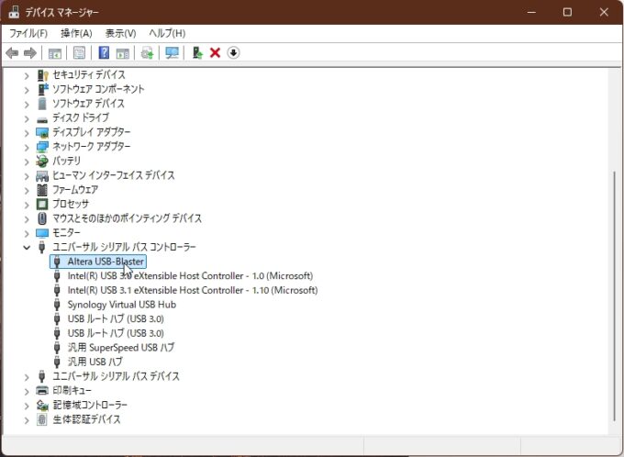624x457 pixels.
Task: Click the ネットワーク アダプター icon
Action: point(42,147)
